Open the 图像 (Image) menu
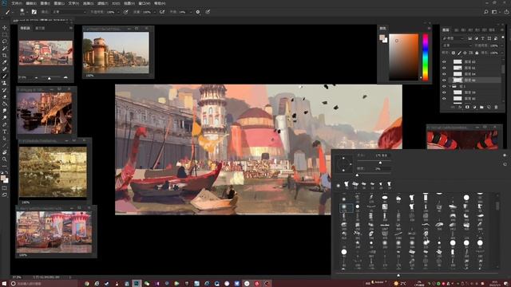This screenshot has width=511, height=287. tap(45, 3)
